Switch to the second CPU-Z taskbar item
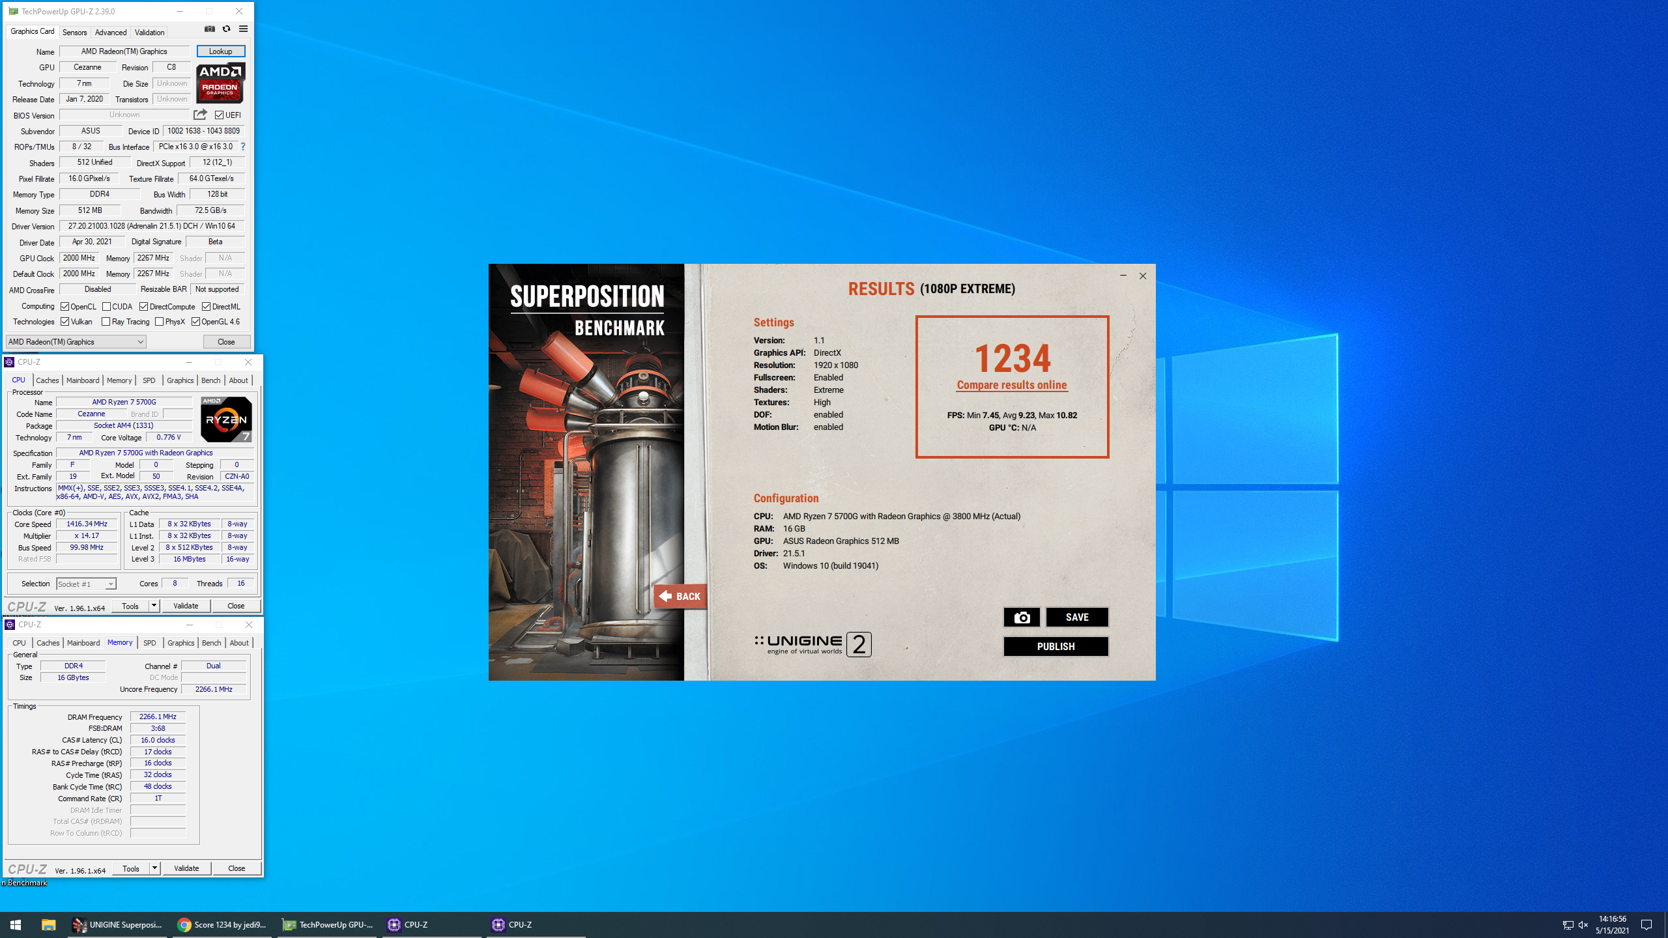 point(537,924)
